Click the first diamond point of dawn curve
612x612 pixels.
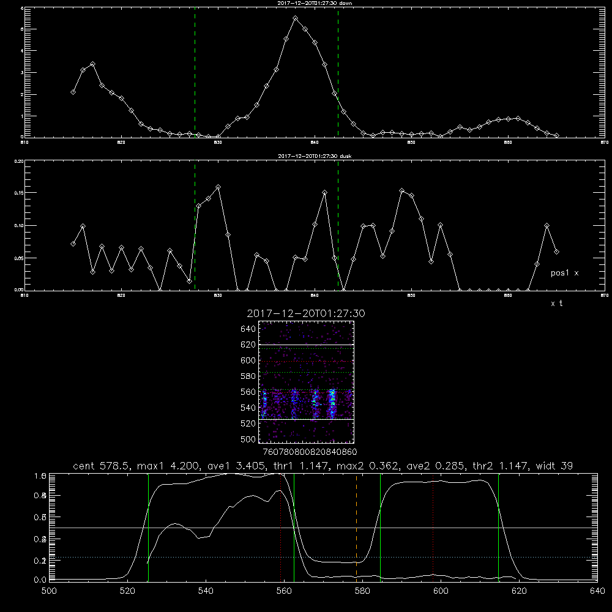[73, 92]
